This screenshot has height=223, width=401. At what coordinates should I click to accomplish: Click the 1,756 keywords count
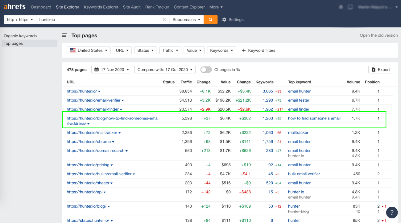tap(268, 141)
